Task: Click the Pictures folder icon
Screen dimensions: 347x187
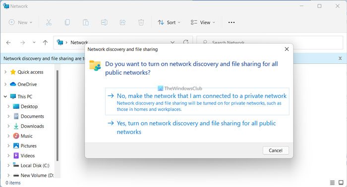Action: [16, 146]
